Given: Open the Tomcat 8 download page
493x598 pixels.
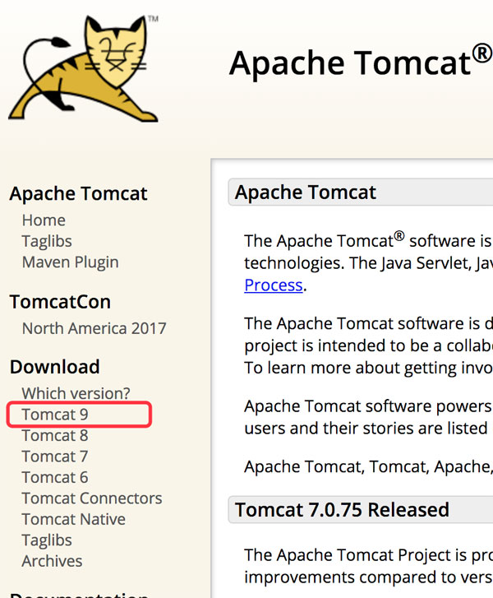Looking at the screenshot, I should pos(55,436).
